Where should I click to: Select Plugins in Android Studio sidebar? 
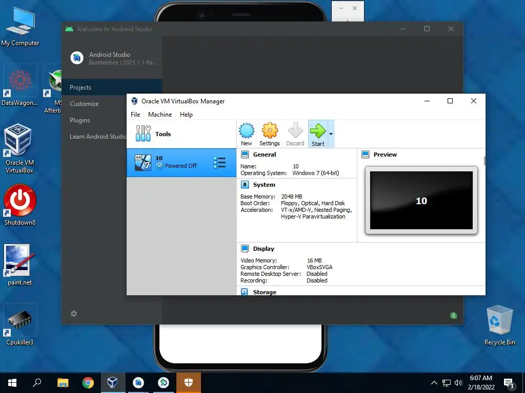[x=79, y=120]
